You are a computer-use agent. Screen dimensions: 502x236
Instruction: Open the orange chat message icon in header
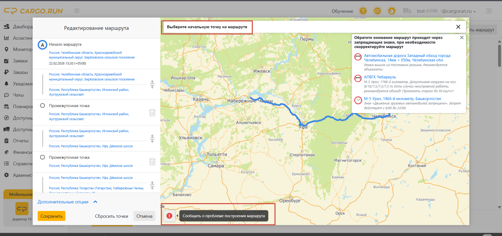pos(377,11)
